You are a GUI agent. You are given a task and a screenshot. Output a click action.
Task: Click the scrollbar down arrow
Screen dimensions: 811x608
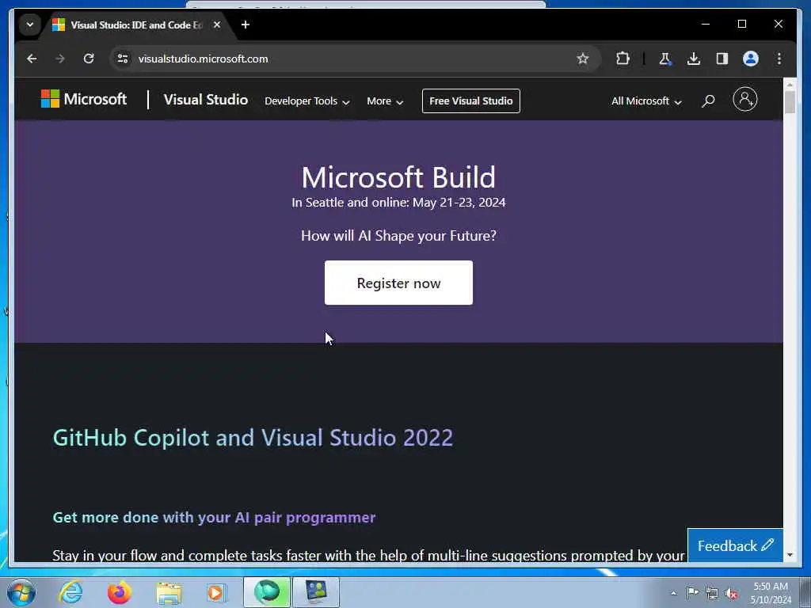pos(790,555)
